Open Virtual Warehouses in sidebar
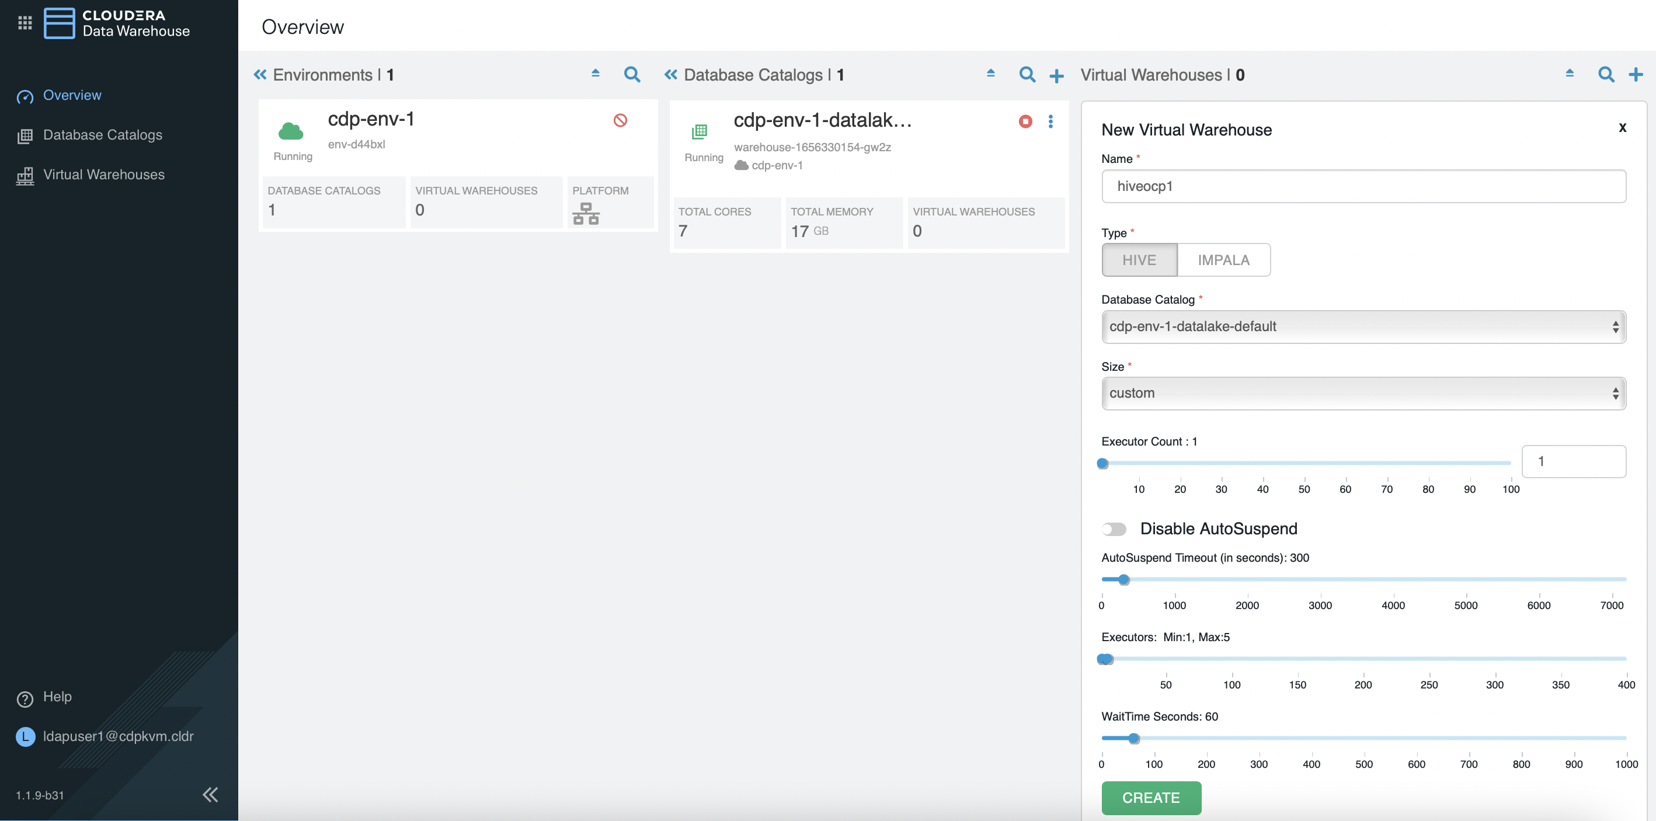Image resolution: width=1656 pixels, height=821 pixels. [103, 175]
